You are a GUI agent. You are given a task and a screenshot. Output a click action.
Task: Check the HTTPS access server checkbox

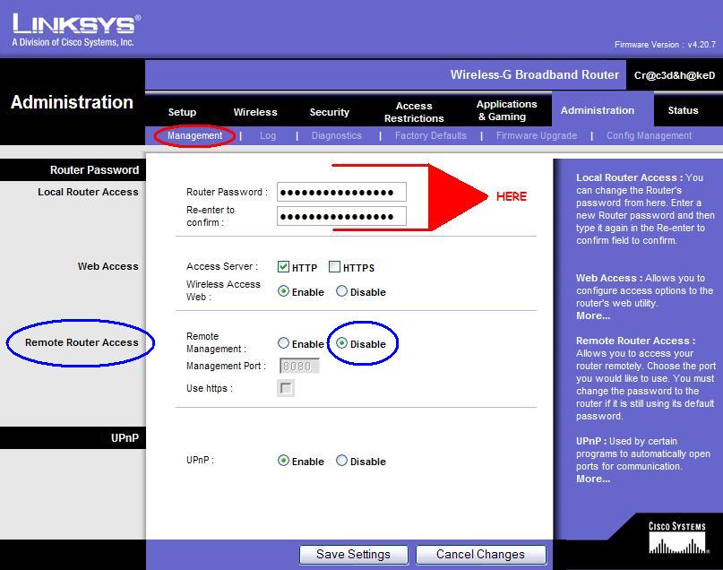[334, 266]
